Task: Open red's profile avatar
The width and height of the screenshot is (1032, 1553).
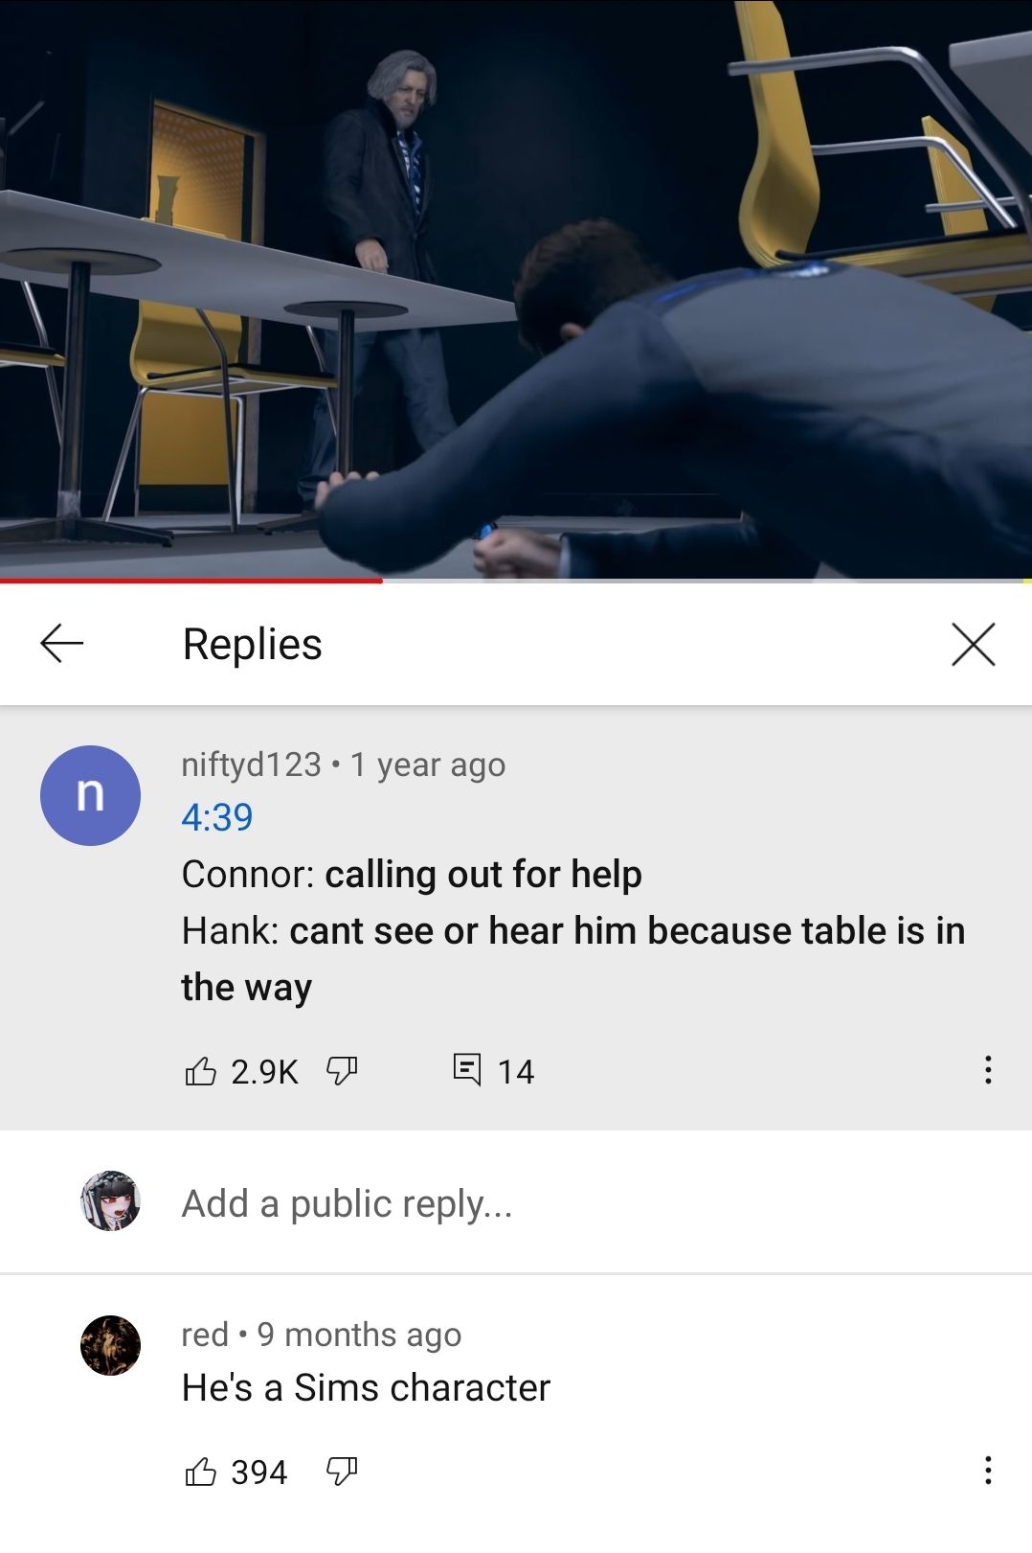Action: pos(110,1345)
